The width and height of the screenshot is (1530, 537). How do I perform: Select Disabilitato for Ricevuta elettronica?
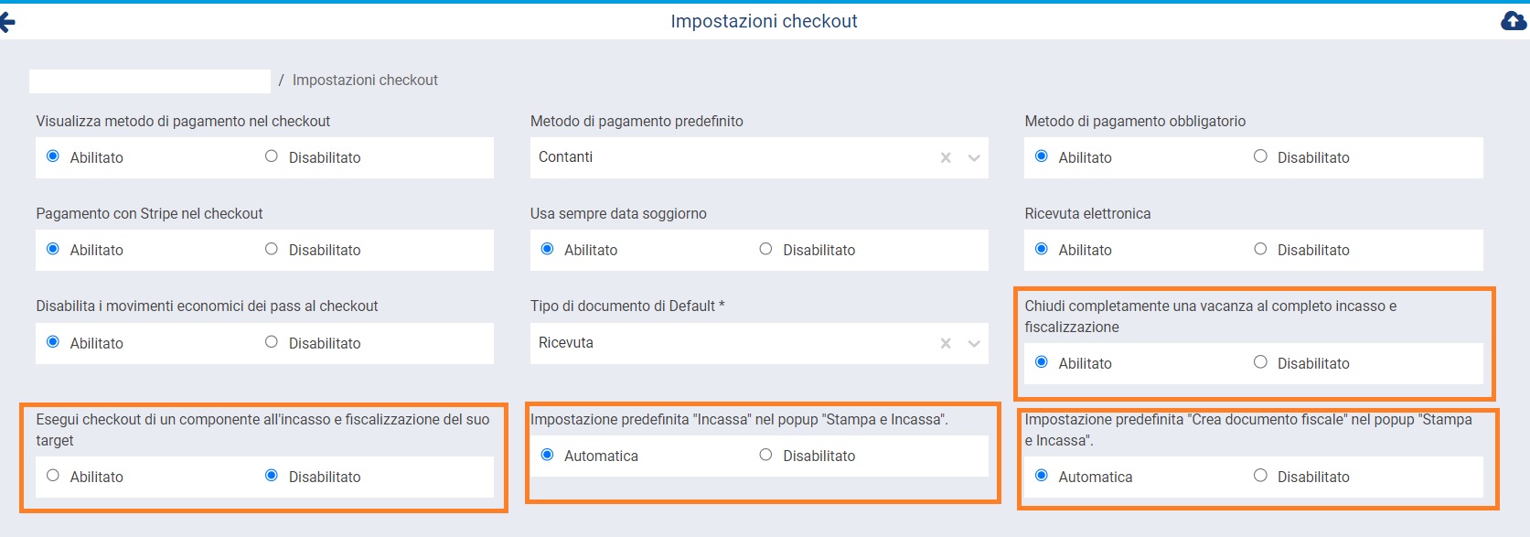pyautogui.click(x=1260, y=249)
